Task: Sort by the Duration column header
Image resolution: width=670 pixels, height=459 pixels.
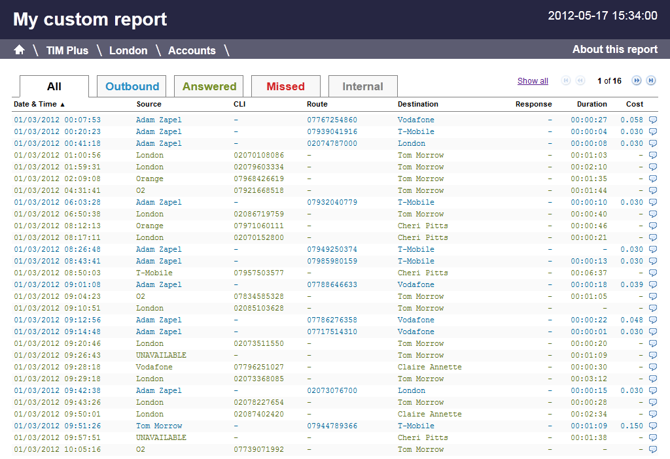Action: [591, 104]
